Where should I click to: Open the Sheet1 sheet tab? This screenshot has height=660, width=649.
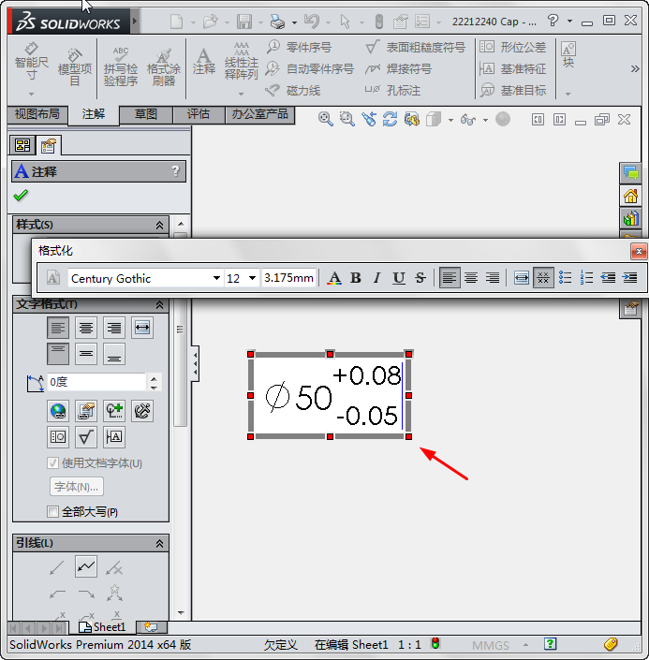[103, 627]
